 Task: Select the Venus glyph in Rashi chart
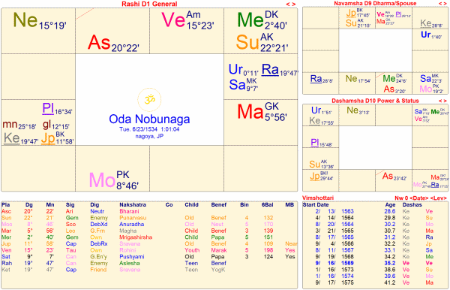pos(173,20)
